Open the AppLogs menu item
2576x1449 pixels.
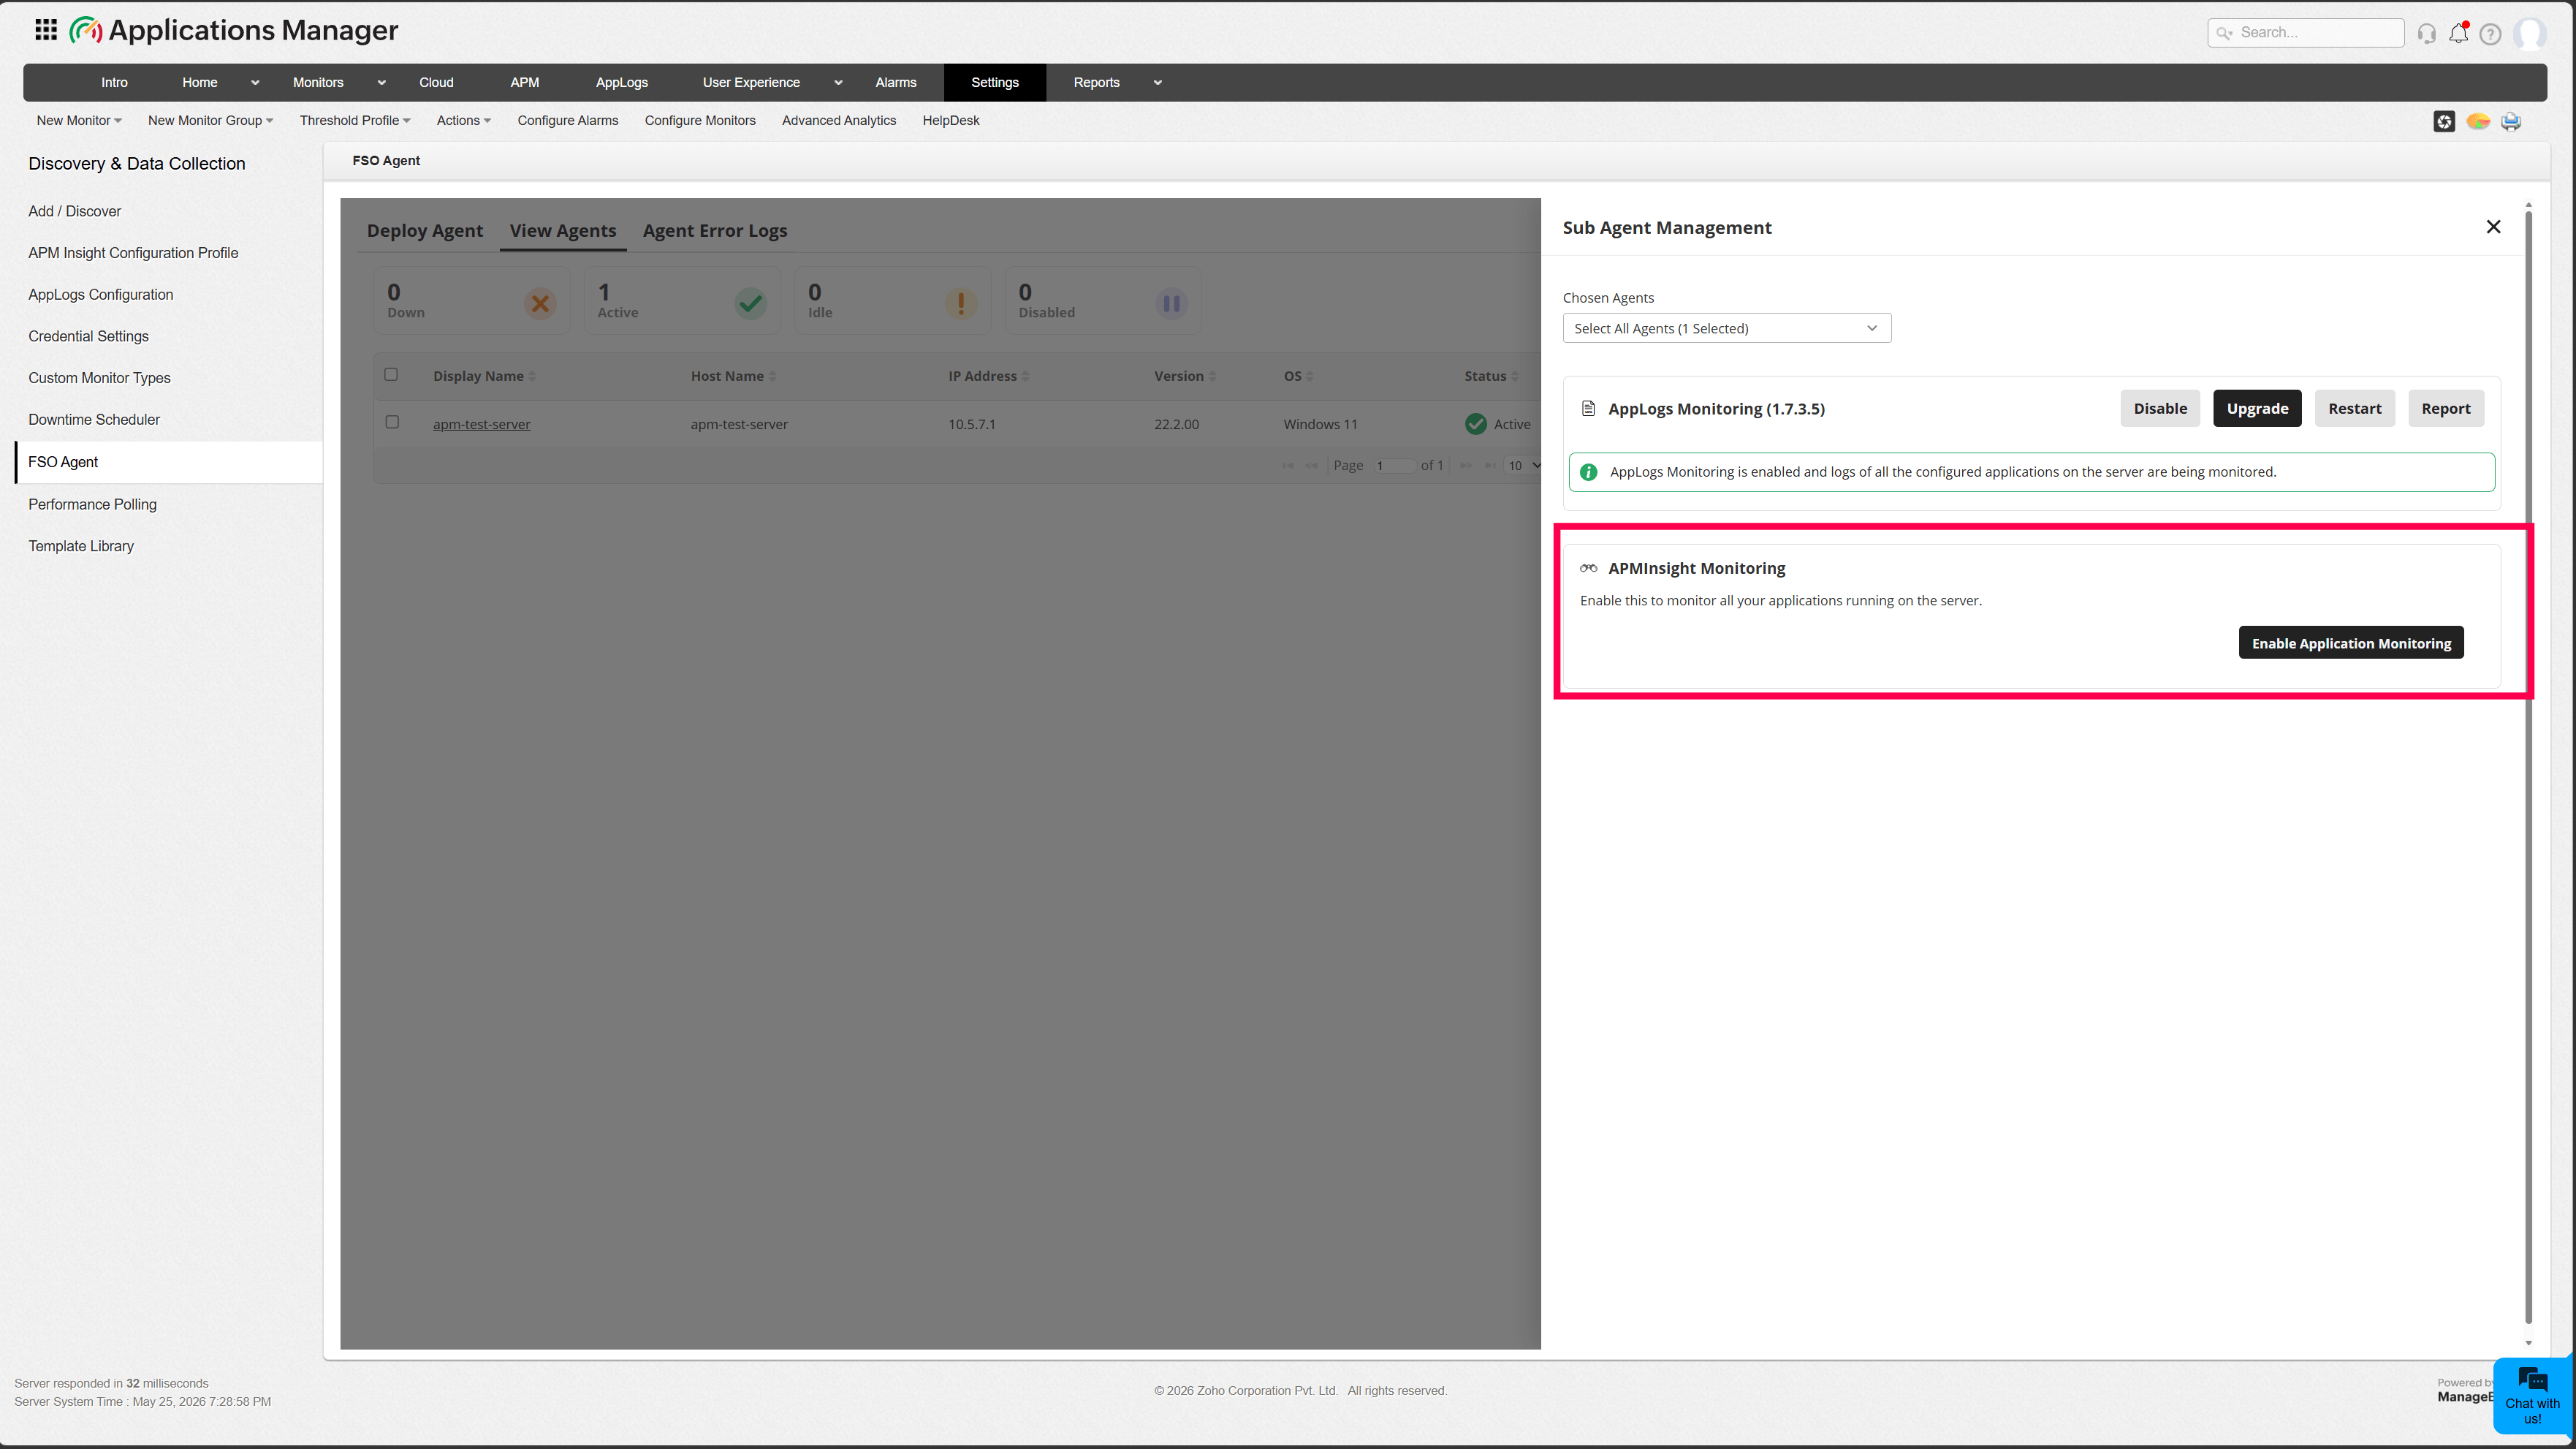point(622,83)
